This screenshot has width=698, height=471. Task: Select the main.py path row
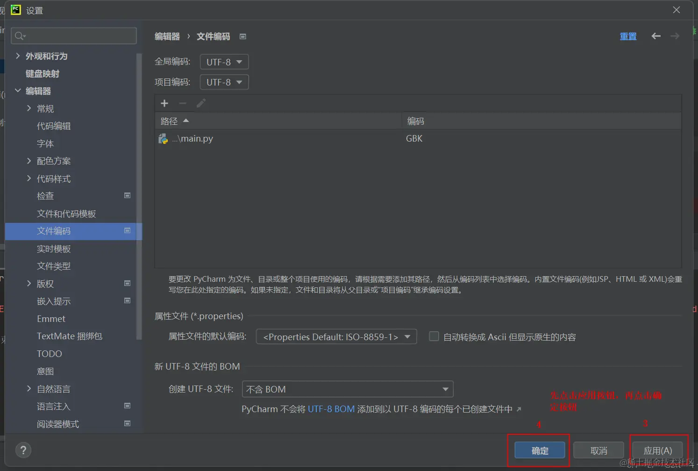pyautogui.click(x=418, y=139)
